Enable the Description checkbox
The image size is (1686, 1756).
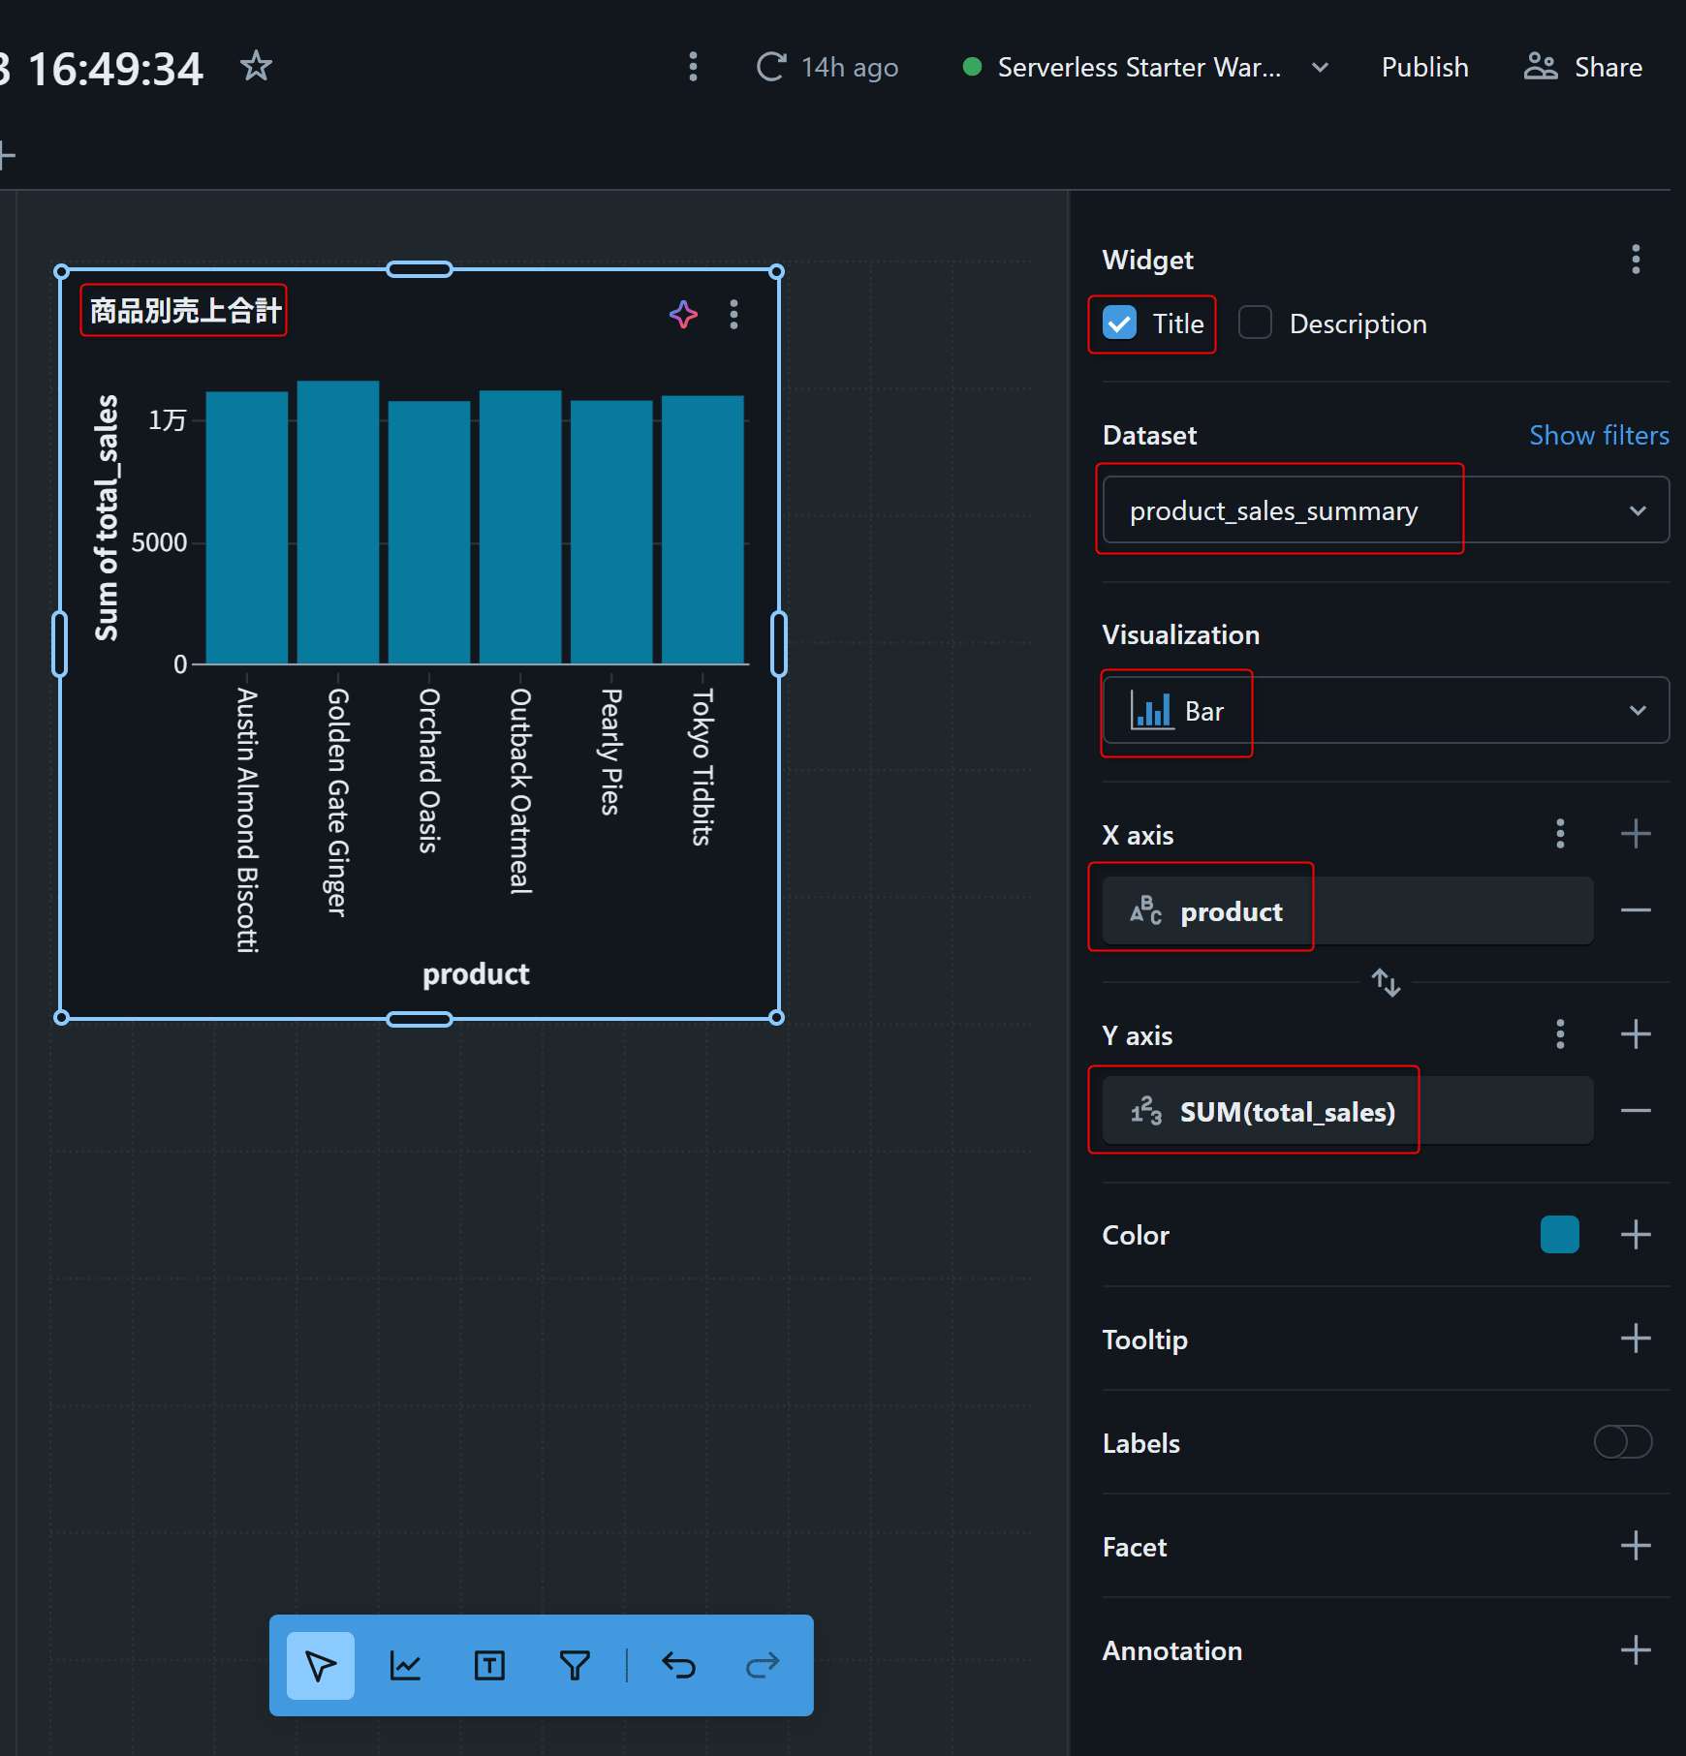(x=1255, y=323)
